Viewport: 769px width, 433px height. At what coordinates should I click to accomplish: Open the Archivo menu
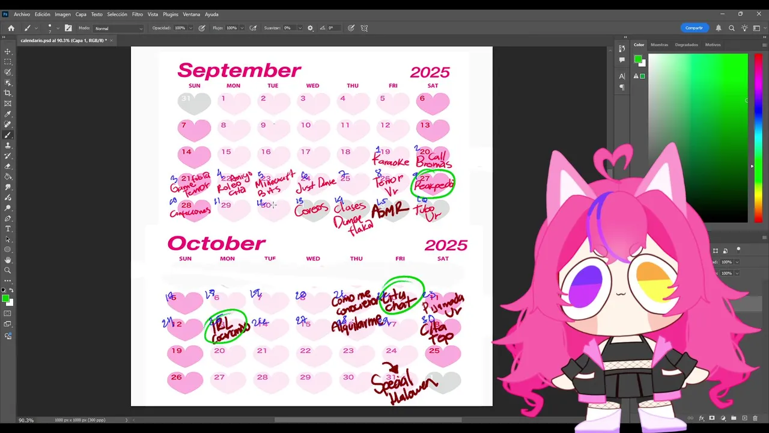(22, 14)
